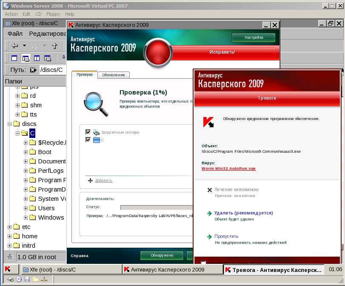The width and height of the screenshot is (345, 286).
Task: Expand the etc folder node
Action: pyautogui.click(x=9, y=227)
